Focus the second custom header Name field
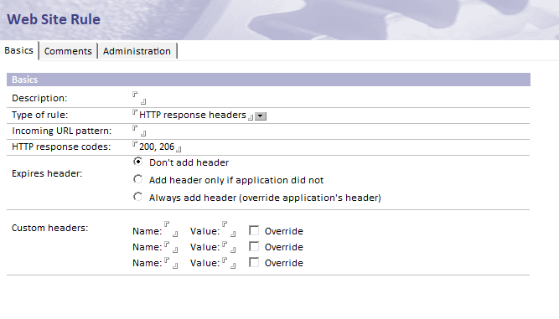The image size is (559, 319). coord(171,247)
